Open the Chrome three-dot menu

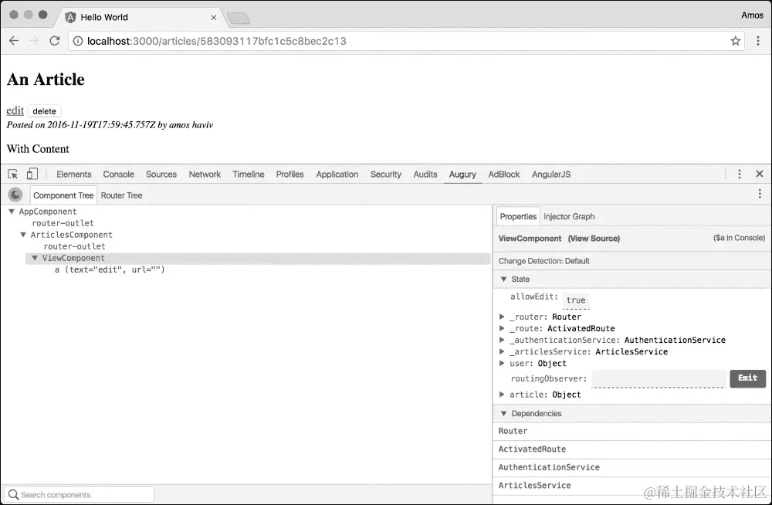758,41
